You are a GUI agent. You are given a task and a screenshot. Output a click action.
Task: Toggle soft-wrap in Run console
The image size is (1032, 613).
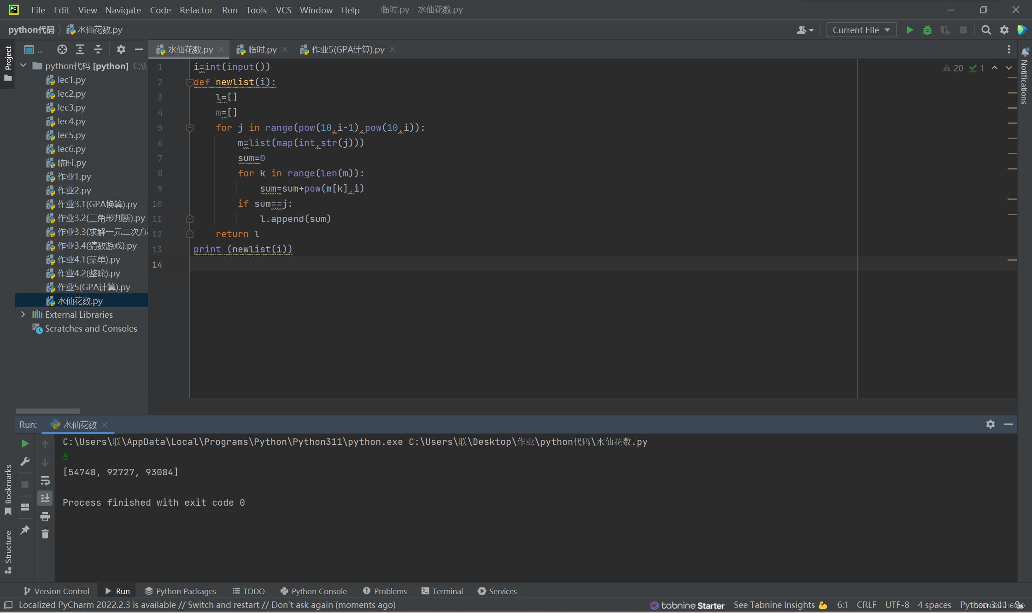[45, 480]
